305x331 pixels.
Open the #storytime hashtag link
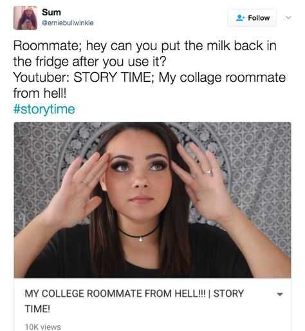(x=44, y=109)
